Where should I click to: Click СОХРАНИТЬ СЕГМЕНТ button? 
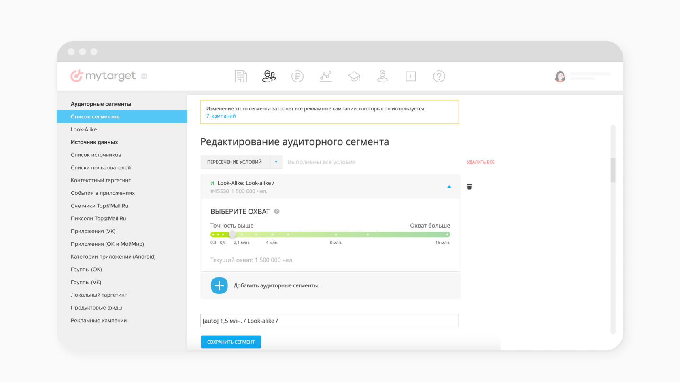pyautogui.click(x=231, y=342)
